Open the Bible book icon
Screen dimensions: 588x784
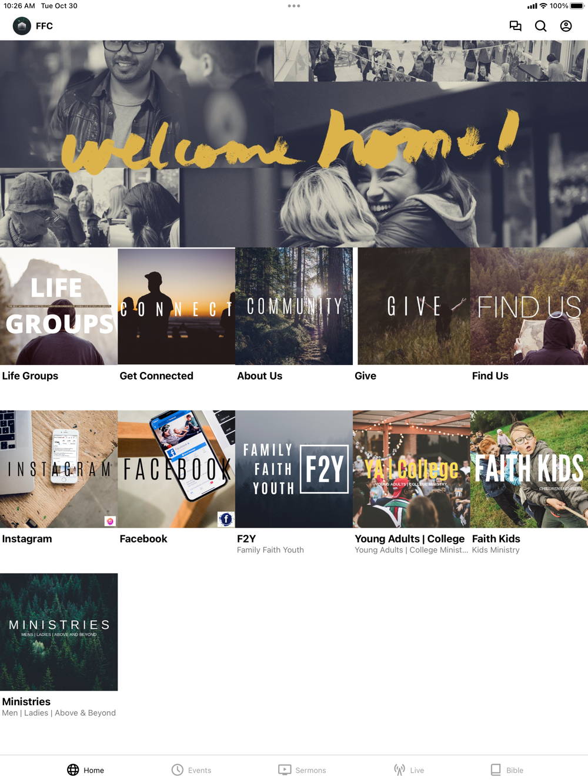pyautogui.click(x=496, y=770)
